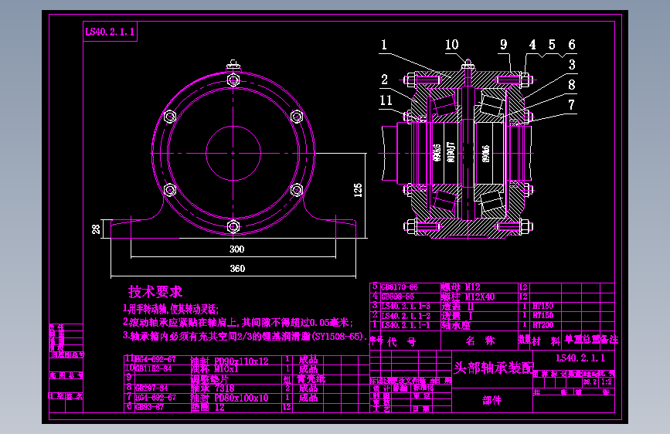Click "HT150" material in the 透盖 II row
Screen dimensions: 670x434
[x=543, y=307]
